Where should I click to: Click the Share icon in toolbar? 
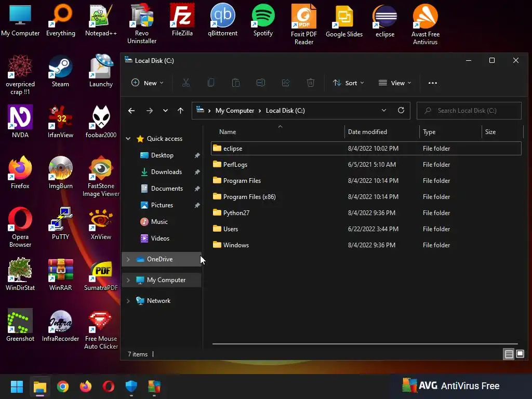(x=286, y=83)
